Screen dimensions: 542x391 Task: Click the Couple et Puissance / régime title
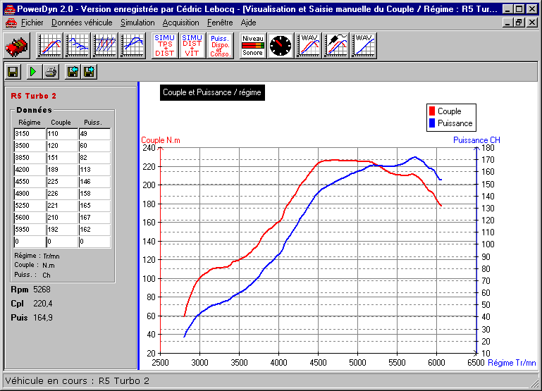point(211,92)
